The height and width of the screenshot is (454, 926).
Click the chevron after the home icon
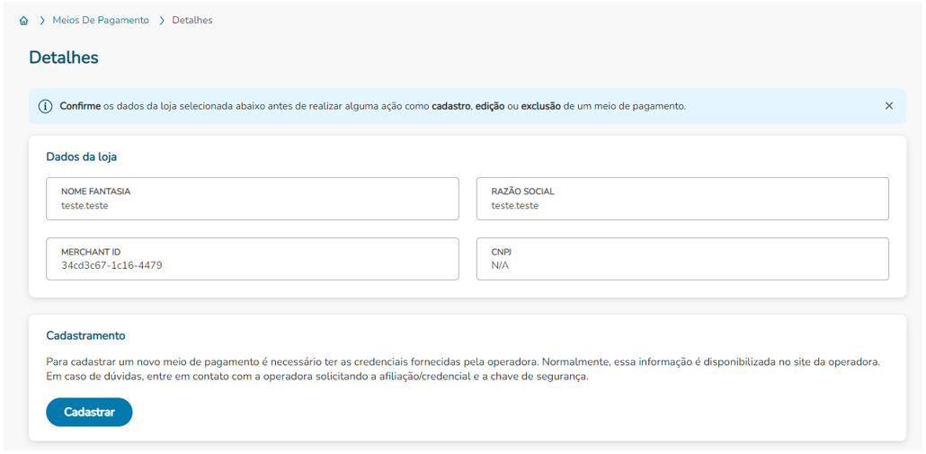pyautogui.click(x=42, y=21)
